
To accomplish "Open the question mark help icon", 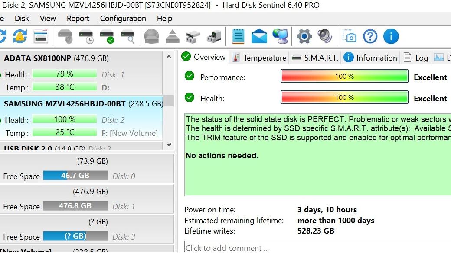I will tap(370, 36).
